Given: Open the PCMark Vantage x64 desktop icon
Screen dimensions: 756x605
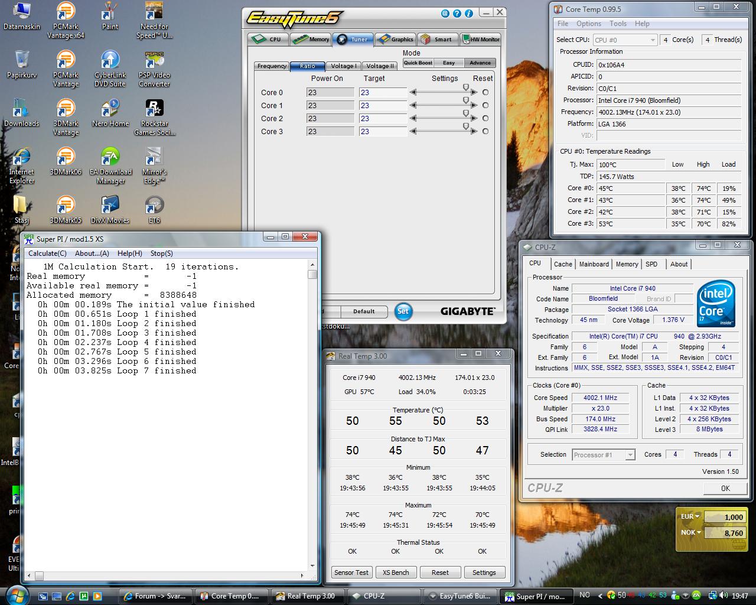Looking at the screenshot, I should pyautogui.click(x=66, y=21).
